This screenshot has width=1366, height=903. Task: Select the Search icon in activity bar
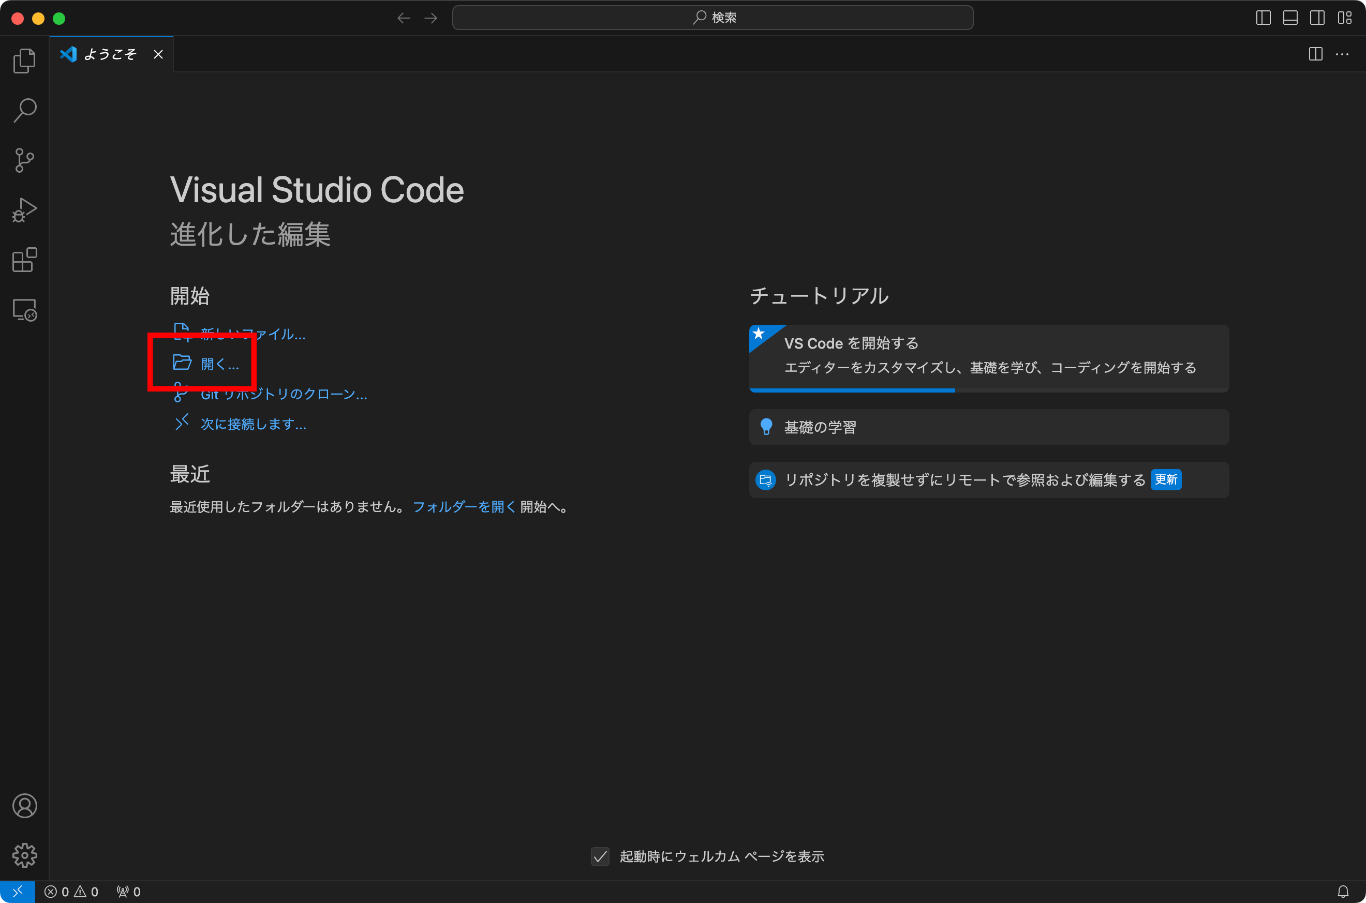[x=24, y=110]
